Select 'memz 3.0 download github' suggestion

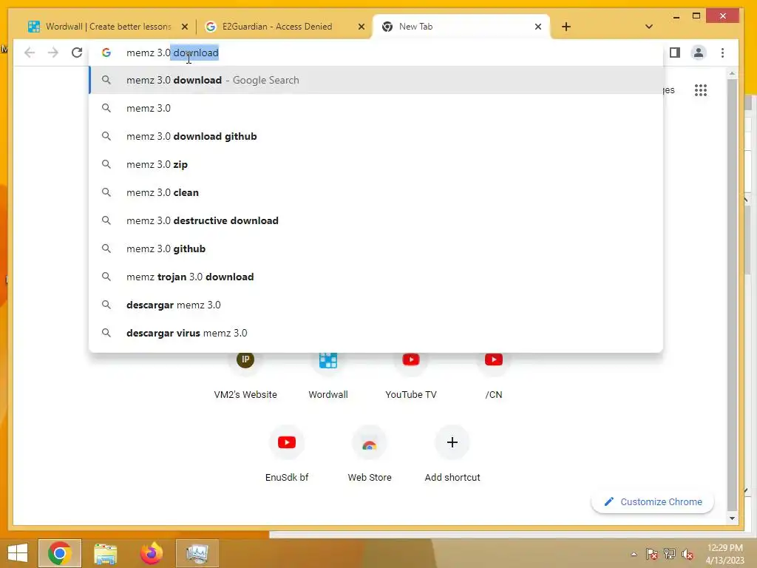click(376, 136)
